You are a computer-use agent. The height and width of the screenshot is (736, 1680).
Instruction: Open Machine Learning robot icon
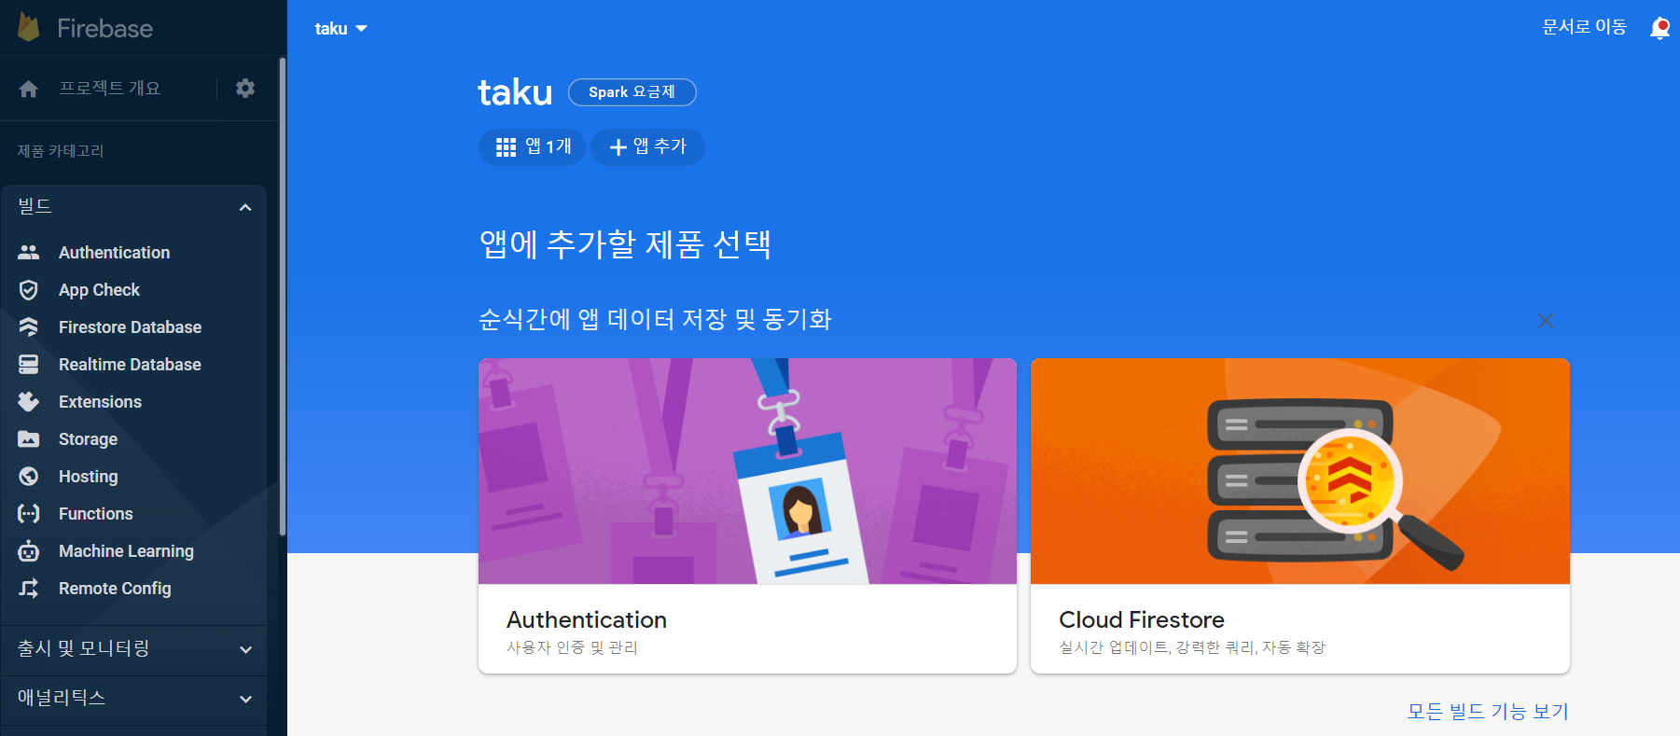[29, 551]
